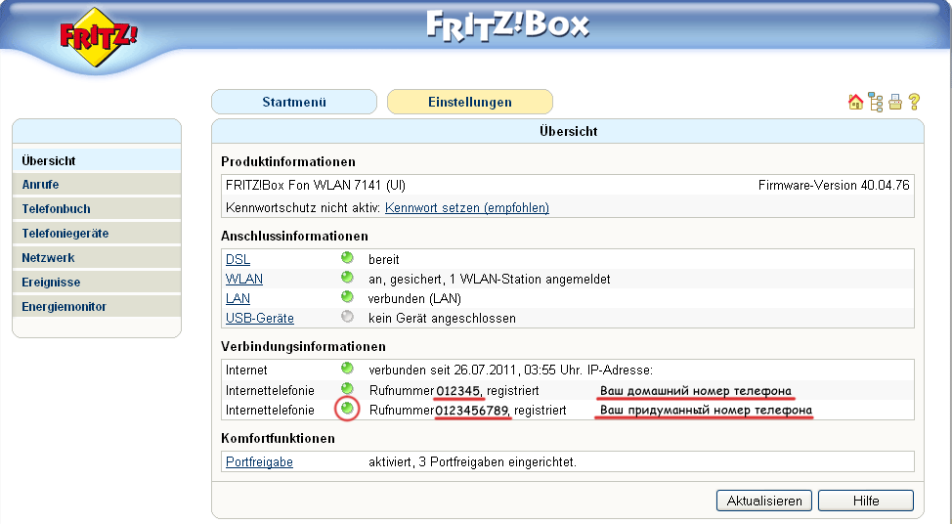The image size is (952, 524).
Task: Open Telefonbuch in the sidebar
Action: tap(97, 209)
